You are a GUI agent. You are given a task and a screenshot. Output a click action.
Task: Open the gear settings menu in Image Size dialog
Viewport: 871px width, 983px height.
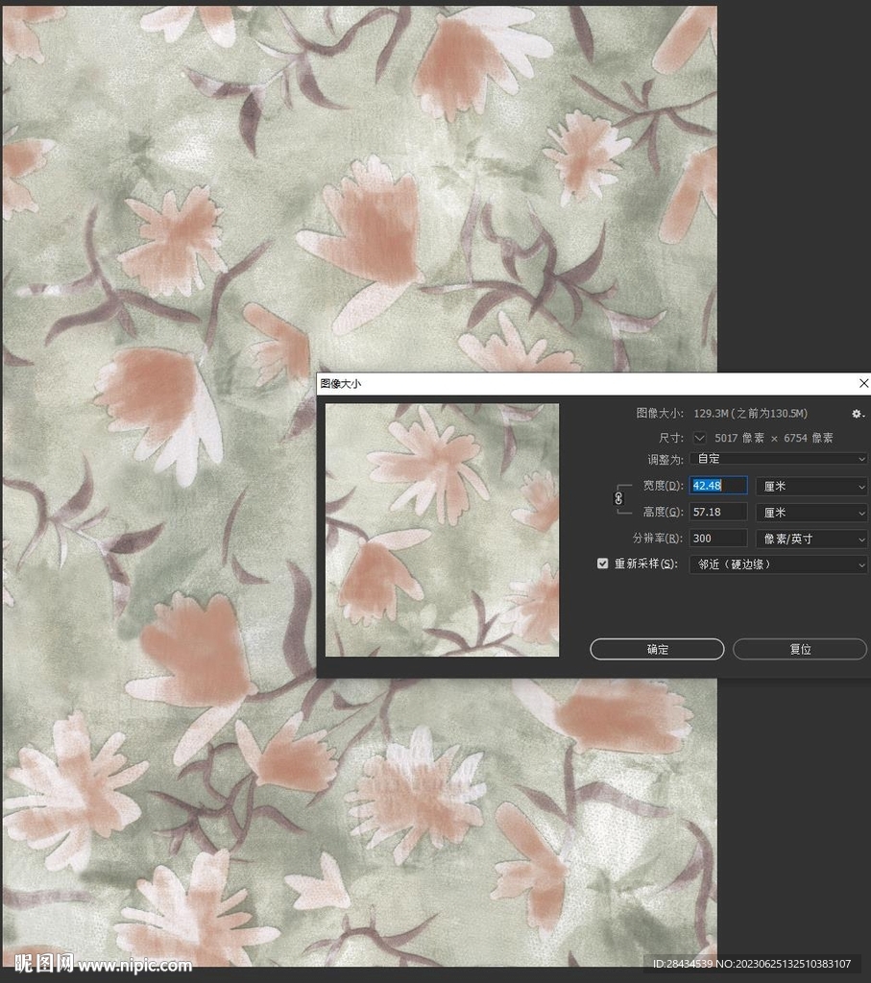tap(858, 414)
